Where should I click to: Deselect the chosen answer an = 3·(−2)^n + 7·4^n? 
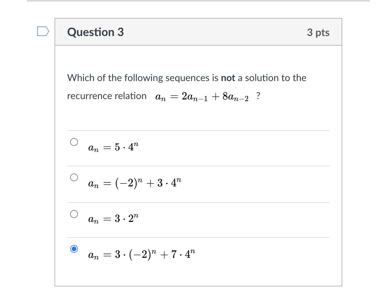74,249
